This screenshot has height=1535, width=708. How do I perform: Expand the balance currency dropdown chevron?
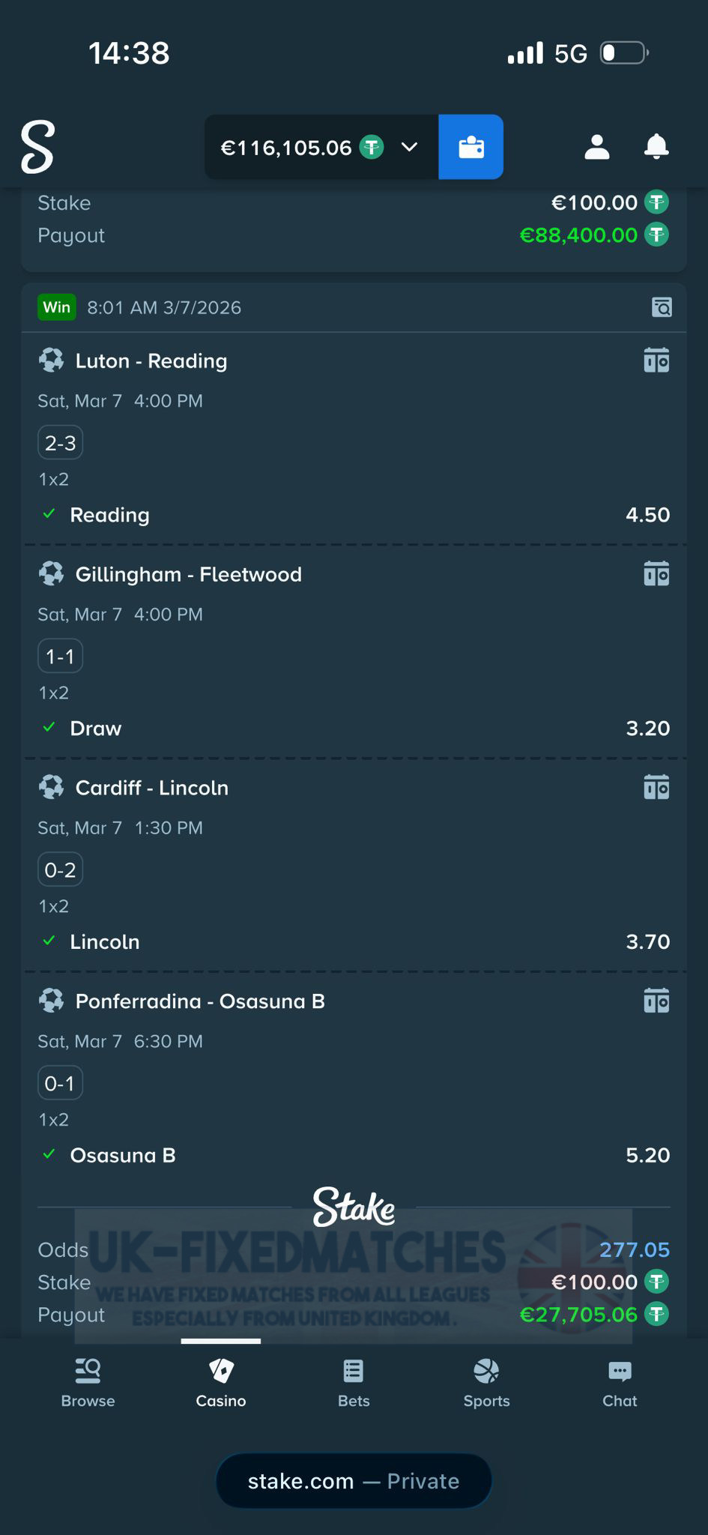coord(409,147)
